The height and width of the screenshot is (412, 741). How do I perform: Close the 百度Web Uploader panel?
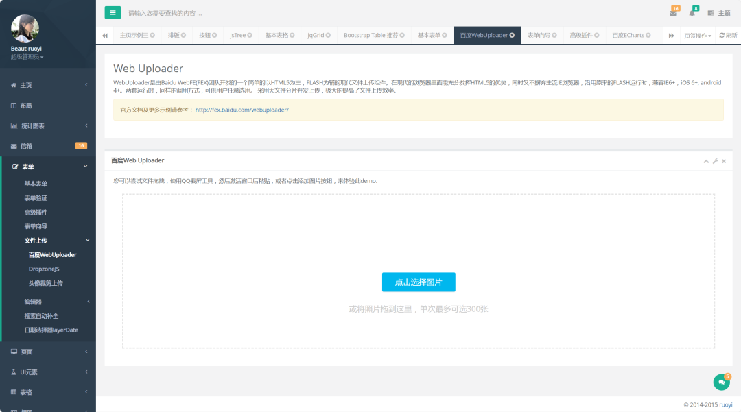[724, 161]
